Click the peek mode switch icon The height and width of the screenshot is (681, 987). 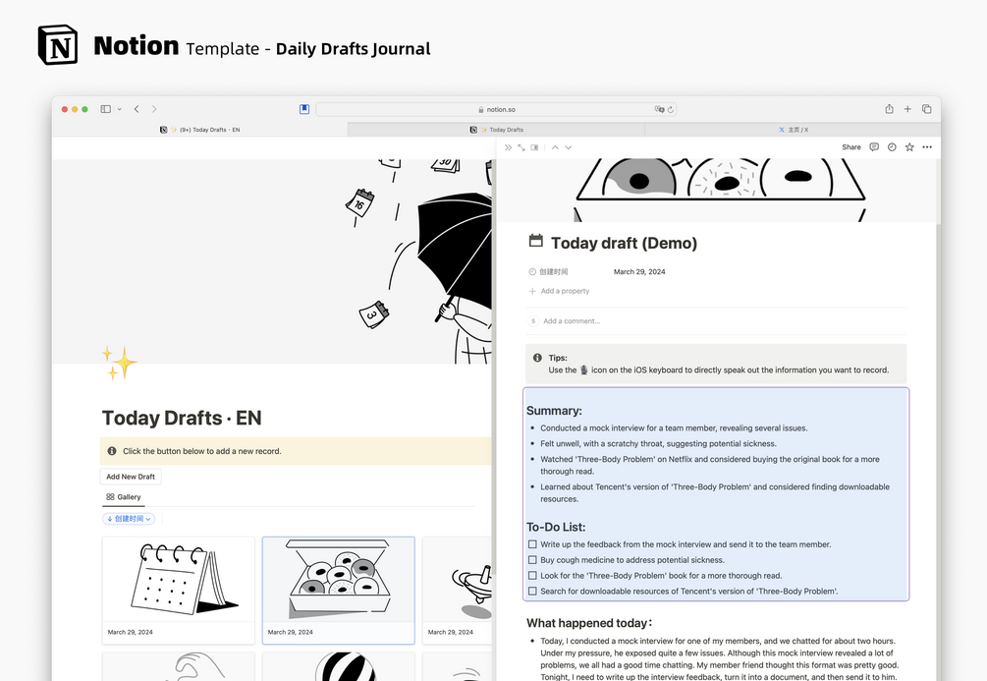click(534, 147)
